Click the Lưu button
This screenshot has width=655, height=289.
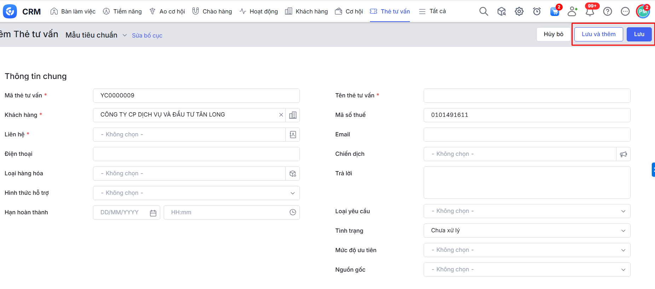point(639,34)
